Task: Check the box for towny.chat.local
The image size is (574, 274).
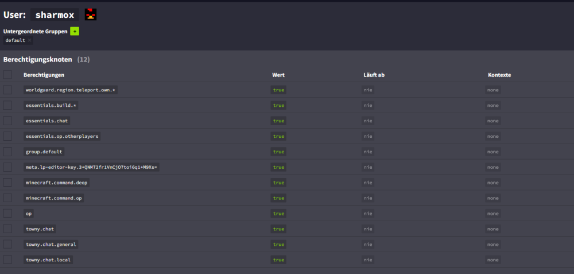Action: [7, 260]
